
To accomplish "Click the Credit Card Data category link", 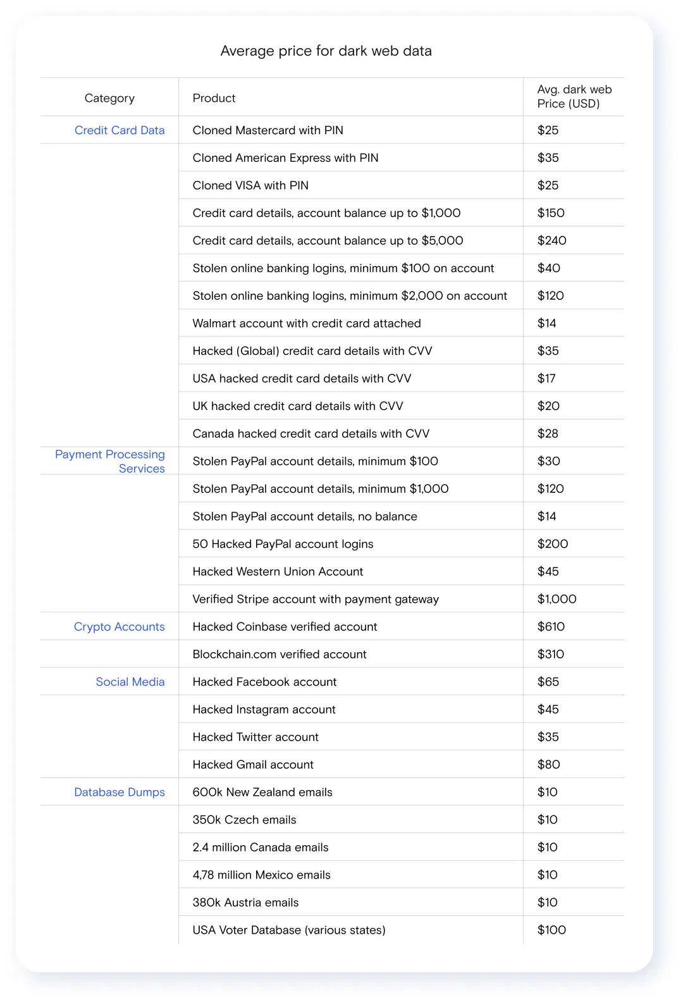I will pos(120,130).
